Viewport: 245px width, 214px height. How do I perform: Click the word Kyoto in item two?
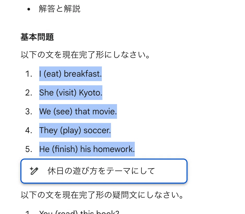coord(91,93)
